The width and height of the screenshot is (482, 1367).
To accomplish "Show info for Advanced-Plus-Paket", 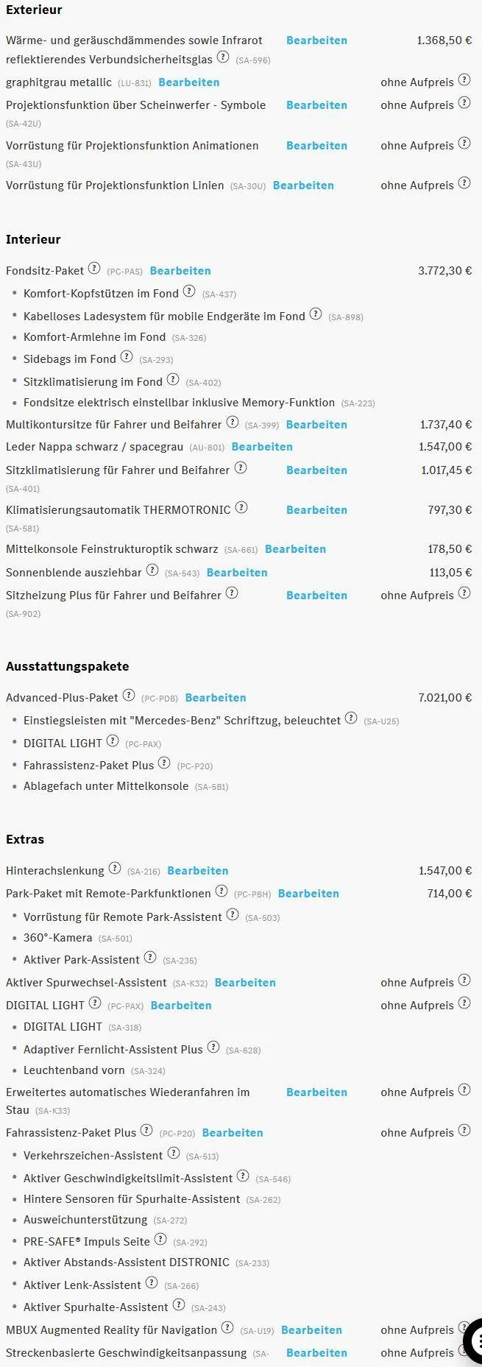I will click(129, 696).
